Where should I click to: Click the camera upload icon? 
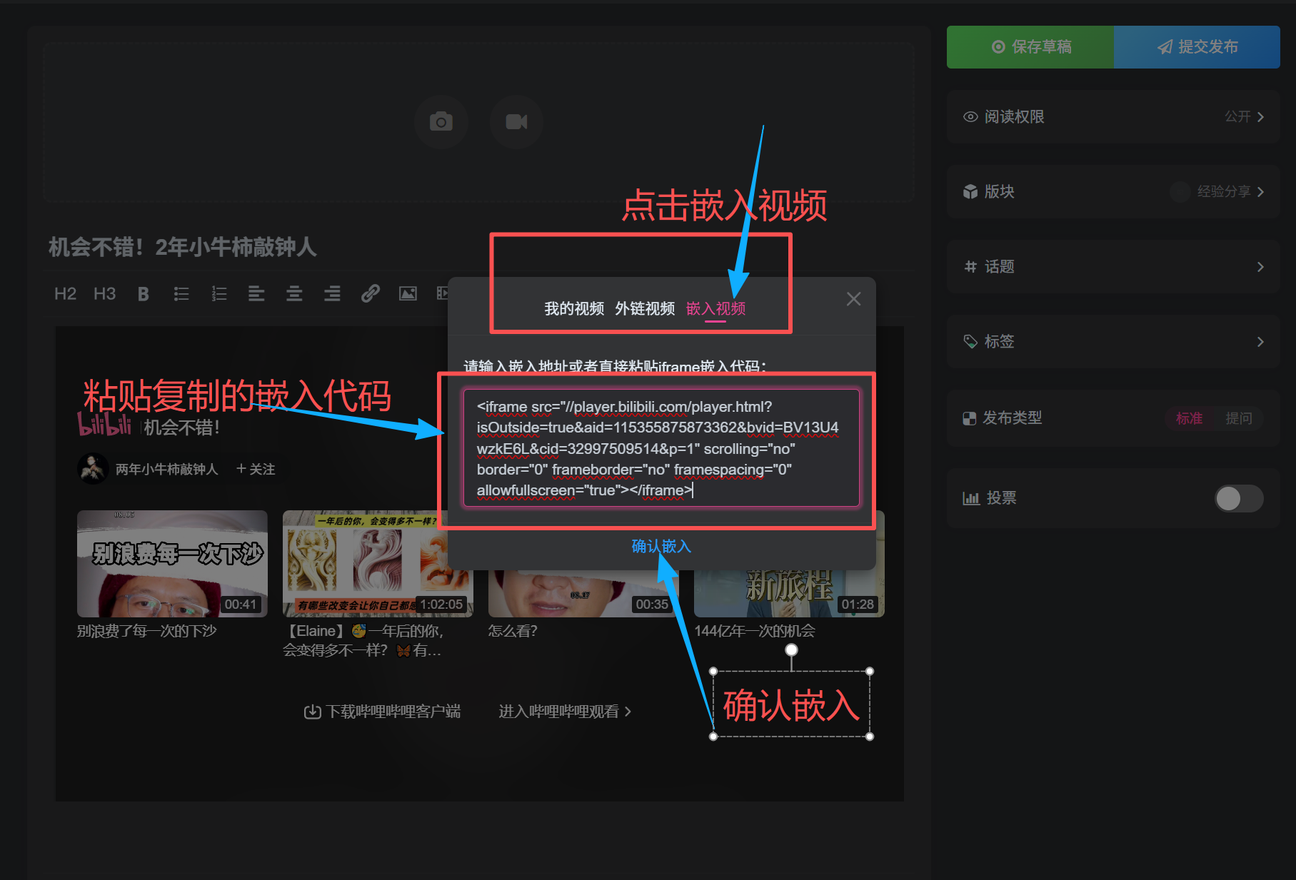tap(441, 122)
